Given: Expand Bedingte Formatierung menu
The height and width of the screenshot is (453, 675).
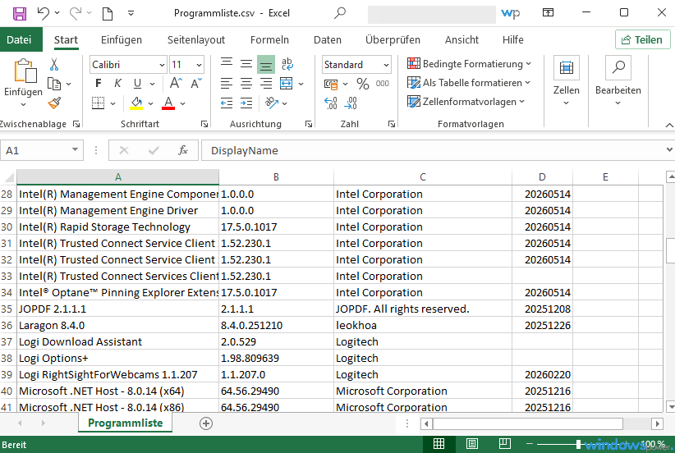Looking at the screenshot, I should [469, 64].
